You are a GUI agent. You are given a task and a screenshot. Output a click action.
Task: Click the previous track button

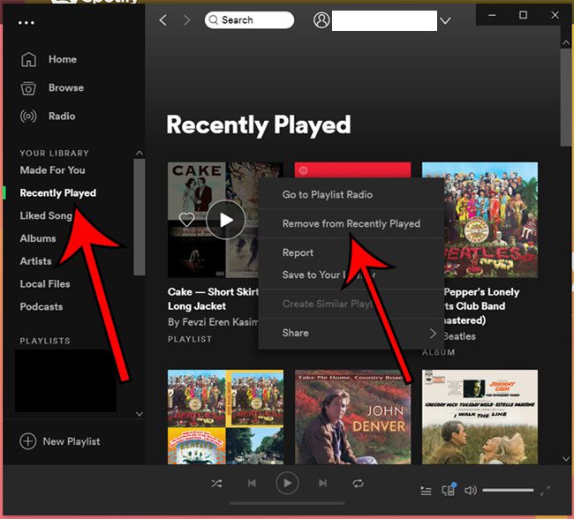[x=252, y=484]
